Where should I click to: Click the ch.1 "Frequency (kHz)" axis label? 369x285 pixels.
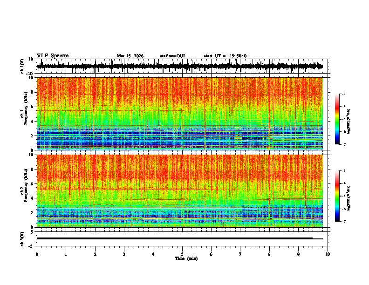[x=26, y=109]
